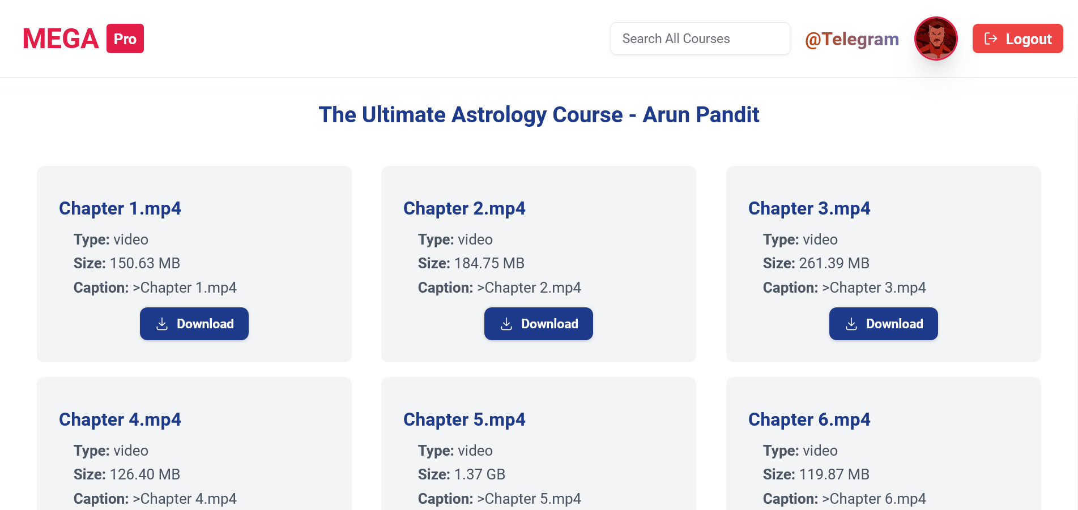This screenshot has width=1078, height=510.
Task: Click the MEGA logo text
Action: pos(61,38)
